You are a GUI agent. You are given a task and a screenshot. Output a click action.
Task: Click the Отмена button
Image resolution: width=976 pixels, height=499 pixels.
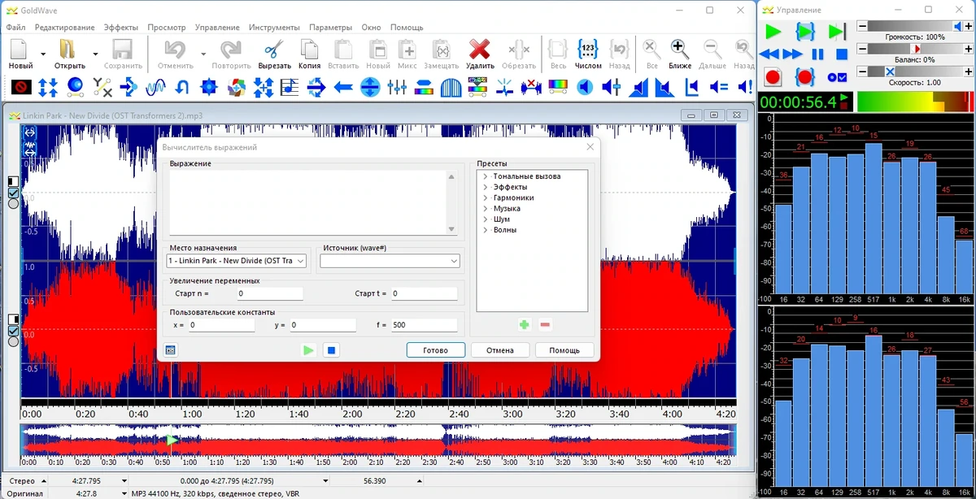500,350
